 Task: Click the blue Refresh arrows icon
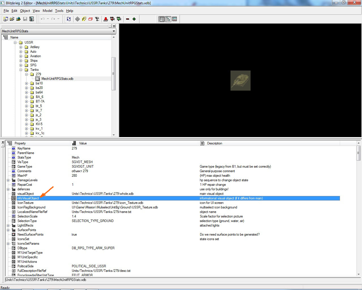click(x=69, y=19)
